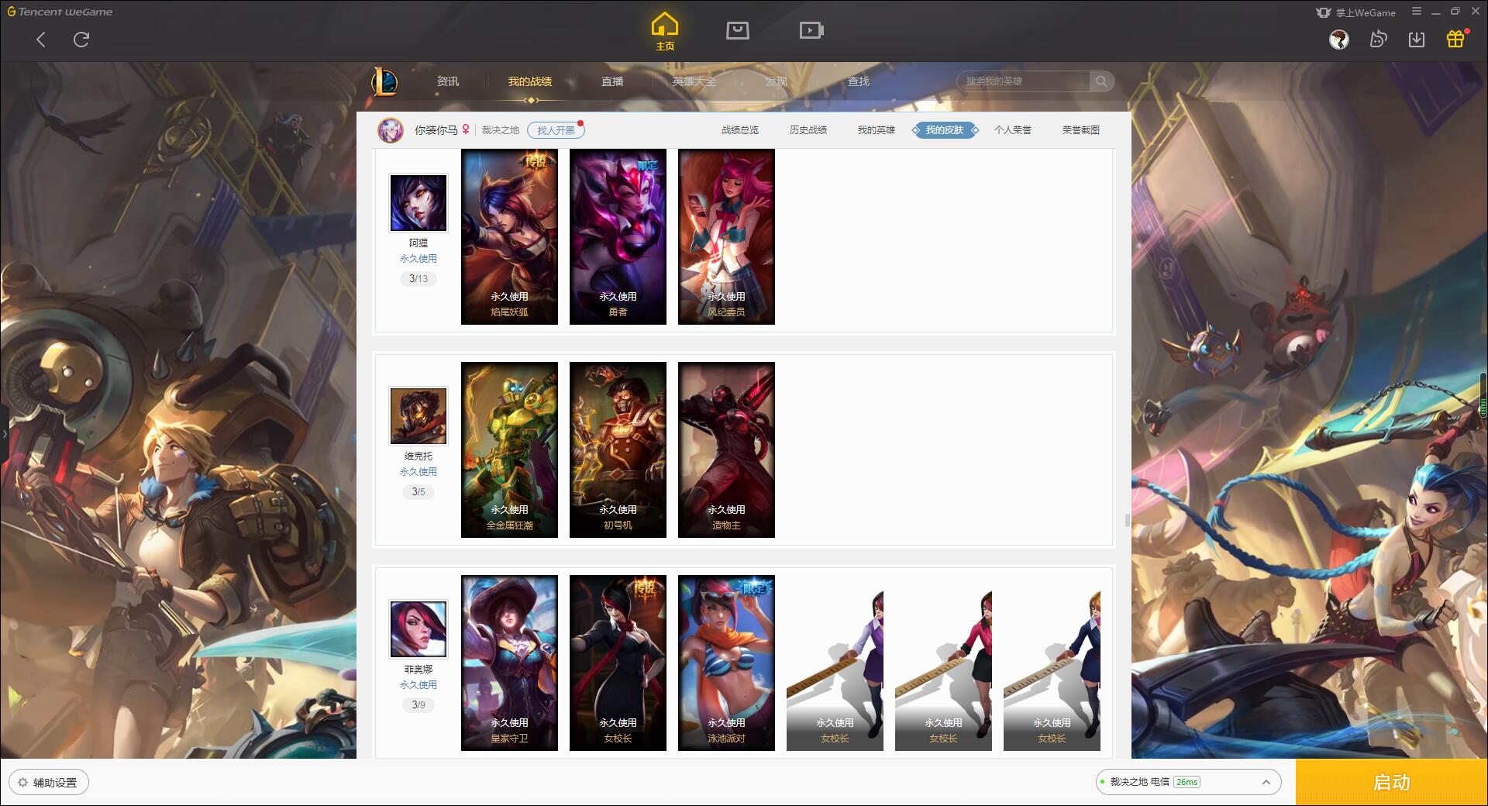Open 焰尾妖狐 skin card
This screenshot has height=806, width=1488.
[509, 236]
